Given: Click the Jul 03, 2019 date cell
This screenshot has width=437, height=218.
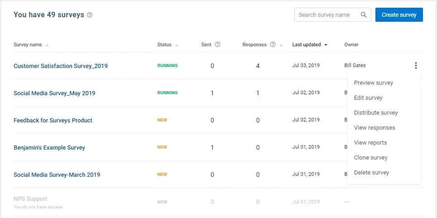Looking at the screenshot, I should pos(306,66).
